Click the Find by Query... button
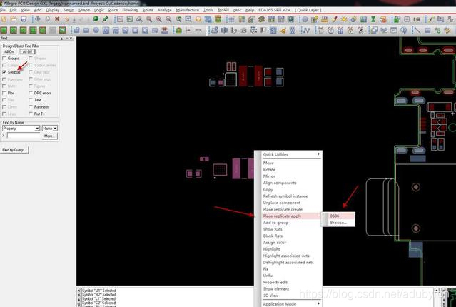Image resolution: width=456 pixels, height=307 pixels. coord(14,150)
